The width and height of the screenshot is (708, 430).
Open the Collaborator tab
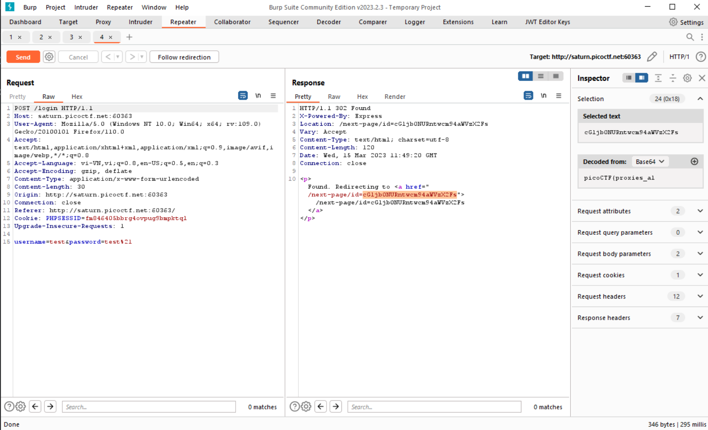pyautogui.click(x=232, y=22)
